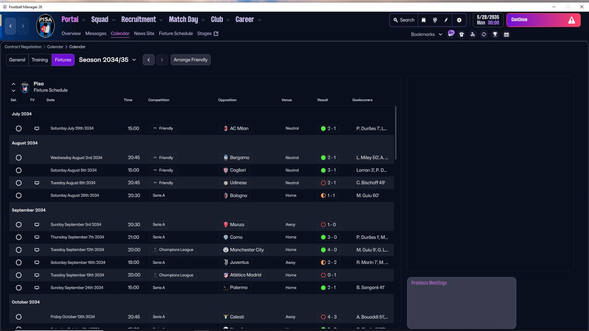Open the shirt squad shortcut icon
589x331 pixels.
point(462,34)
